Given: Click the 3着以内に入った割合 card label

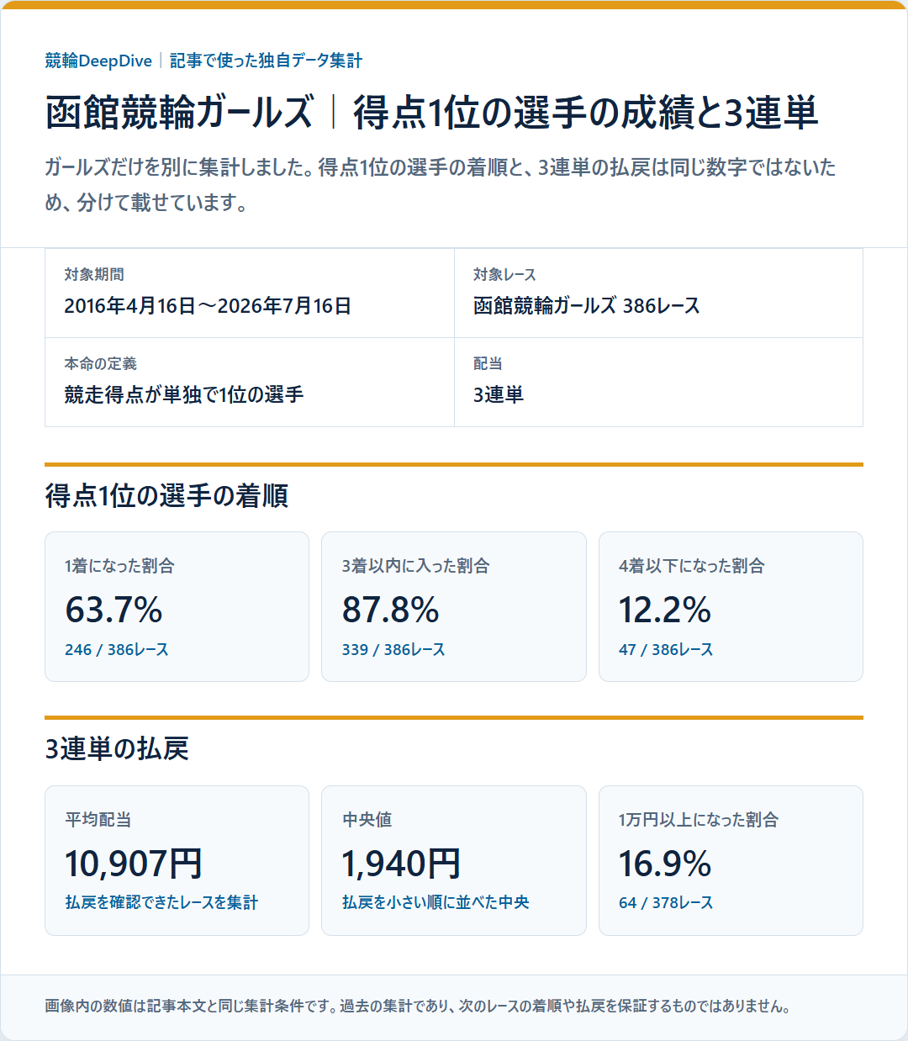Looking at the screenshot, I should tap(415, 566).
